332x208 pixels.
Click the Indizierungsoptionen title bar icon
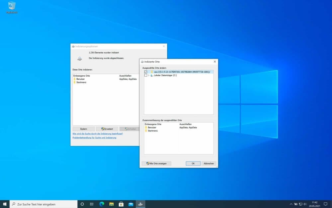pyautogui.click(x=73, y=46)
